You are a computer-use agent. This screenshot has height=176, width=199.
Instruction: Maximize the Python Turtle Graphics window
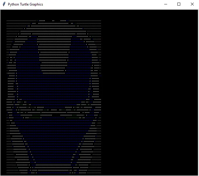pos(179,4)
